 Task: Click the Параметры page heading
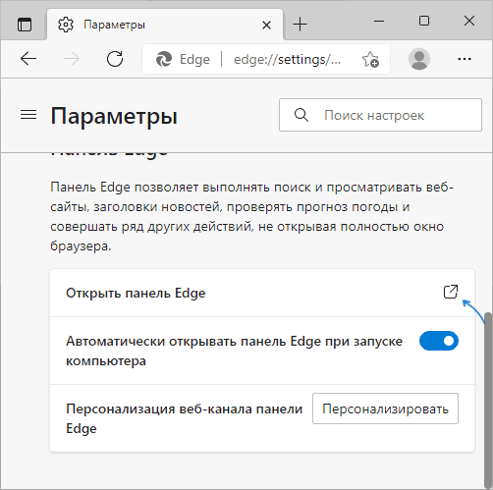114,116
